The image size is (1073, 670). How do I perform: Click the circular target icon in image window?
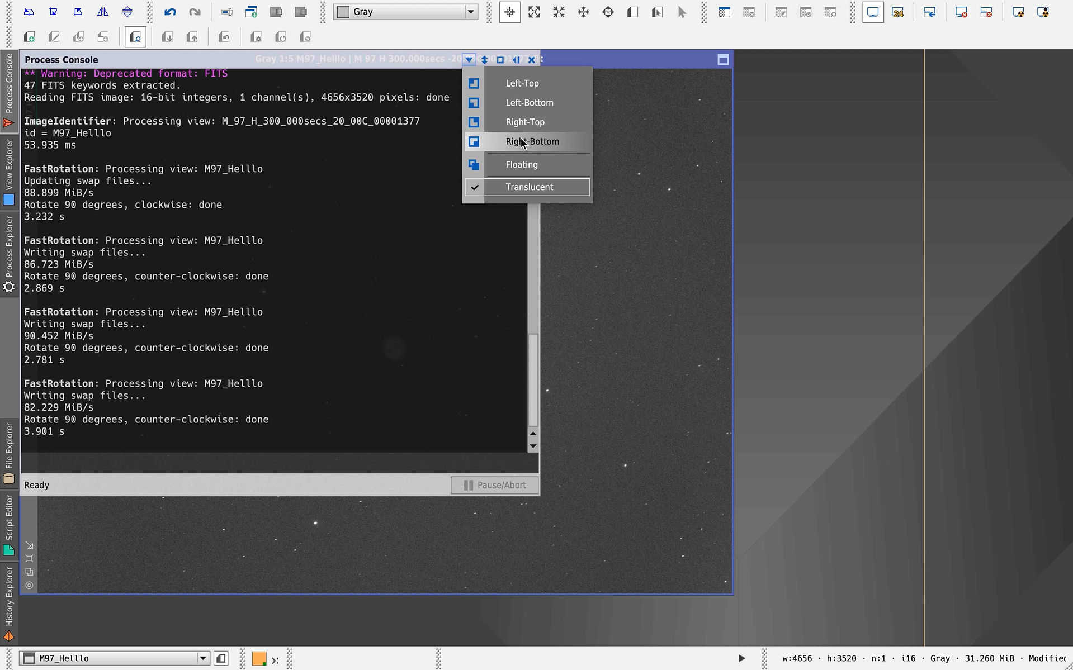coord(30,585)
